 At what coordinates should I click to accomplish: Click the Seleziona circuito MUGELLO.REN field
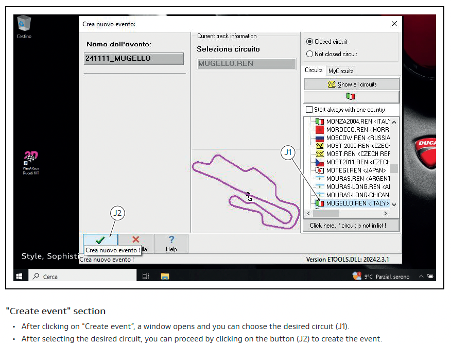coord(247,63)
